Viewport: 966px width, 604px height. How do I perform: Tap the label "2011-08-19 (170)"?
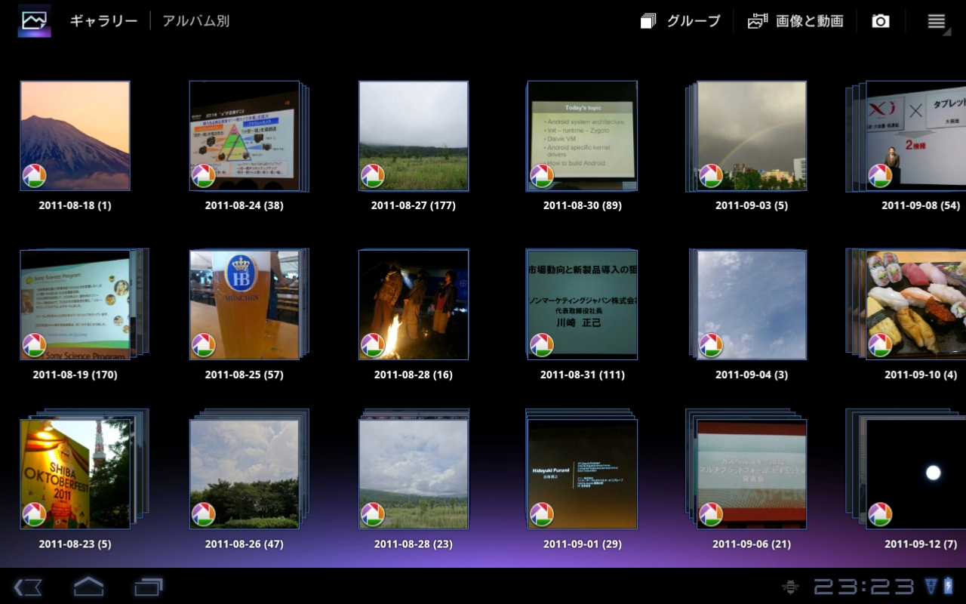click(75, 374)
